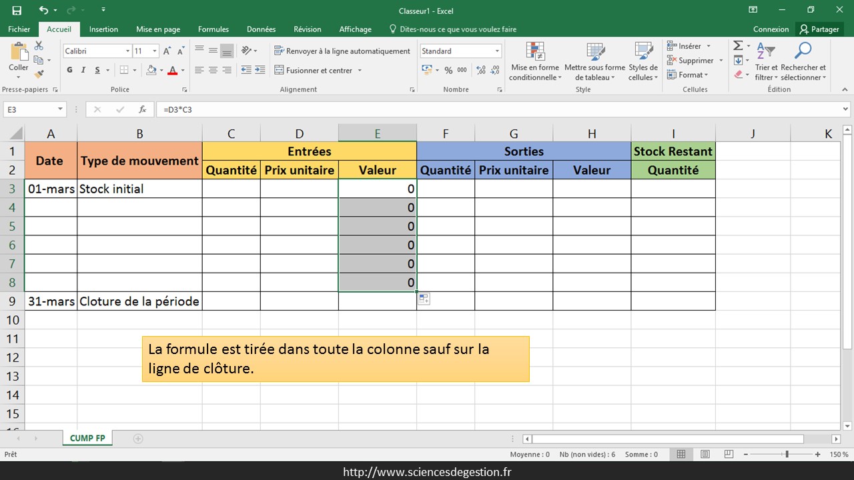Screen dimensions: 854x480
Task: Click the Auto Fill Options icon below E8
Action: point(424,299)
